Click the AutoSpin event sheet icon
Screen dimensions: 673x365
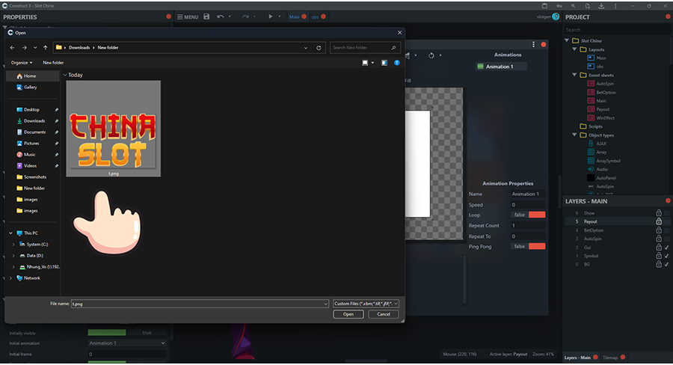click(x=590, y=84)
